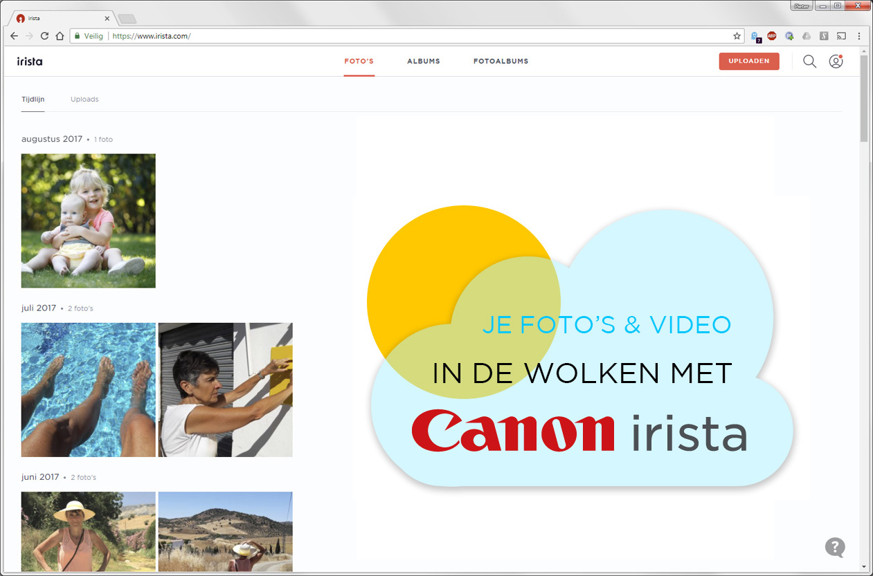The height and width of the screenshot is (576, 873).
Task: Click the help question mark bubble
Action: click(835, 547)
